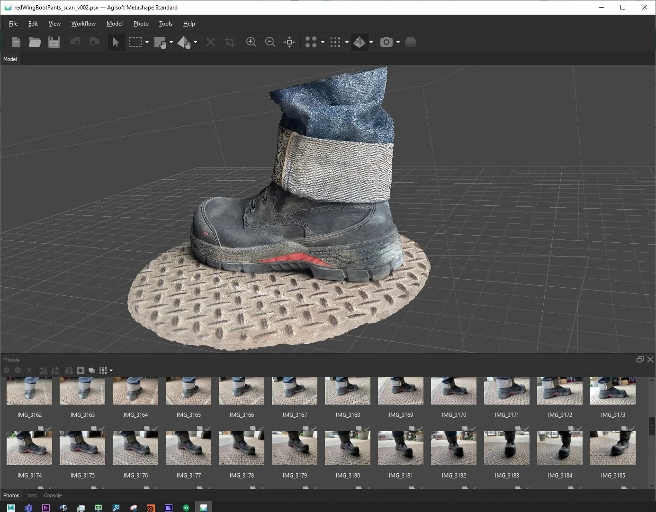Open the Workflow menu
The image size is (656, 512).
click(x=83, y=24)
